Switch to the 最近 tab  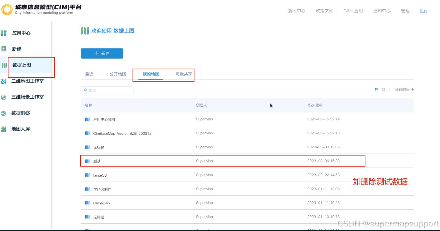click(x=89, y=74)
